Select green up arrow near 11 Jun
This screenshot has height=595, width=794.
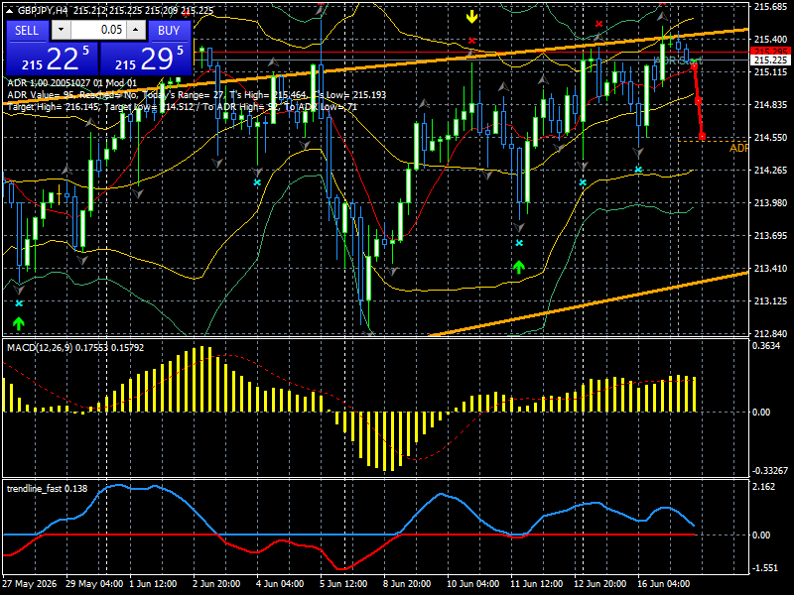pyautogui.click(x=518, y=267)
